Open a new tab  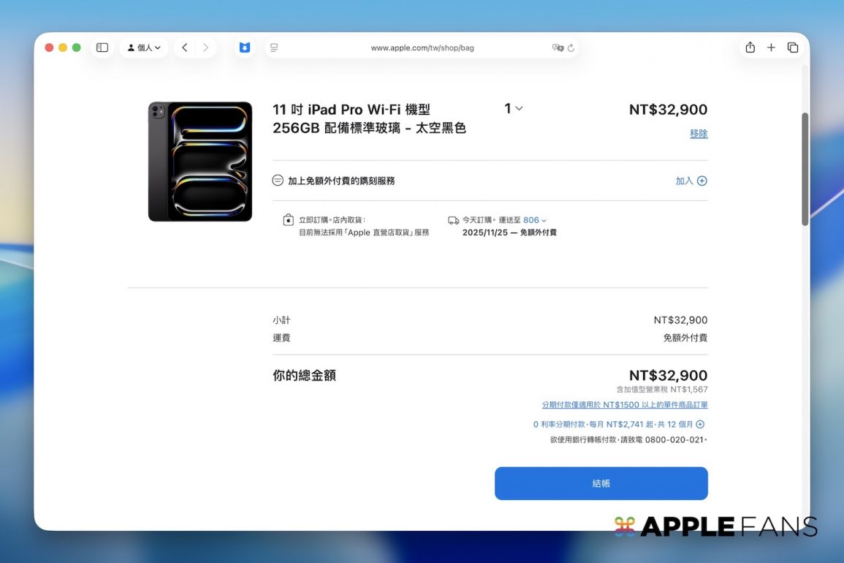771,48
